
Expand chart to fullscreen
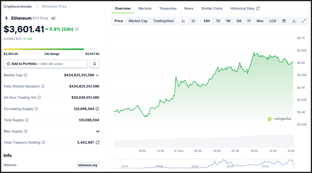coord(304,21)
